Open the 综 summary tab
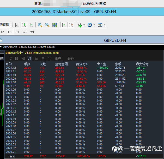Viewport: 164px width, 159px height. point(10,58)
